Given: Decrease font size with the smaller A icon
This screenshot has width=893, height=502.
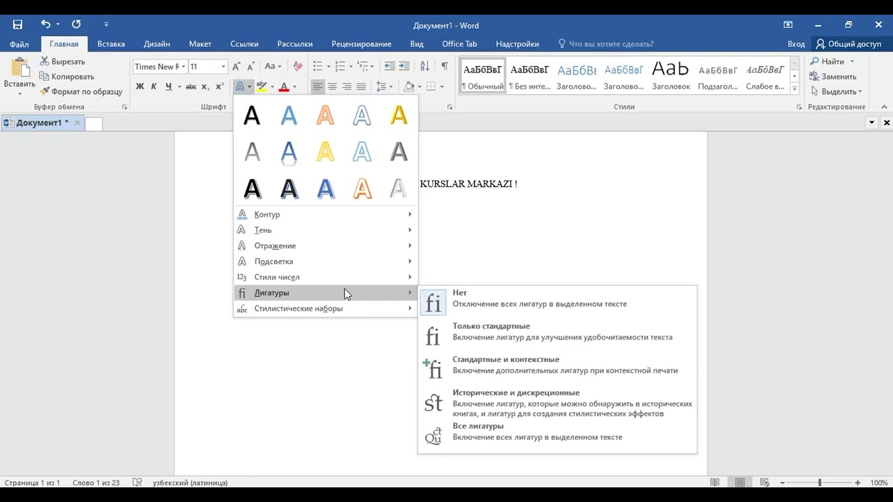Looking at the screenshot, I should [250, 66].
